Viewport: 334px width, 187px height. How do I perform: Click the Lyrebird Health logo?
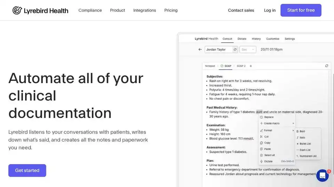click(x=40, y=10)
